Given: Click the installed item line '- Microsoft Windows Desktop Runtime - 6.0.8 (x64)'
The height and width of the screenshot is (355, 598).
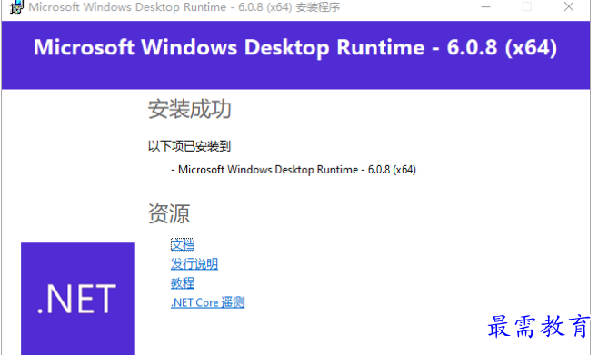Looking at the screenshot, I should click(x=294, y=170).
